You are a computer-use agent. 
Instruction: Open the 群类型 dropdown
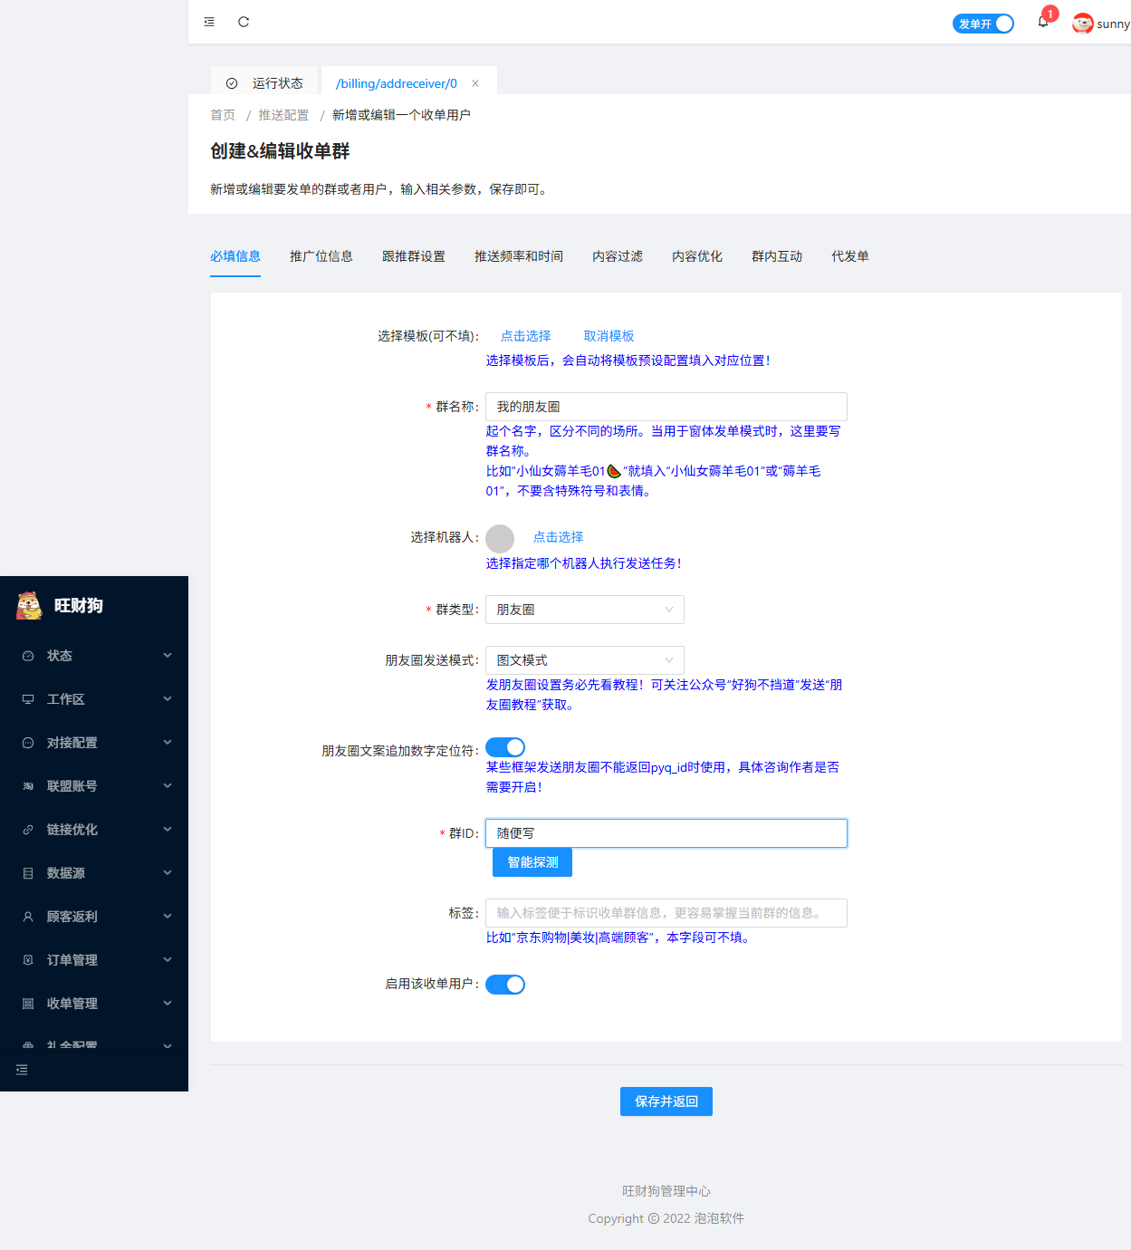[x=585, y=610]
